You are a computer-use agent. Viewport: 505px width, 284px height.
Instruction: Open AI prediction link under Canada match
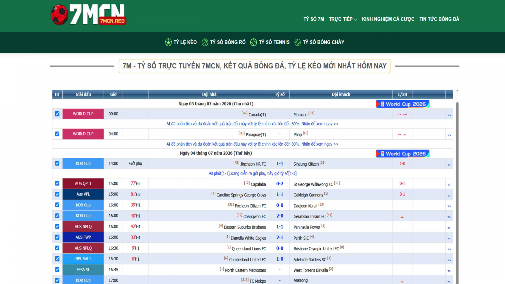tap(252, 124)
